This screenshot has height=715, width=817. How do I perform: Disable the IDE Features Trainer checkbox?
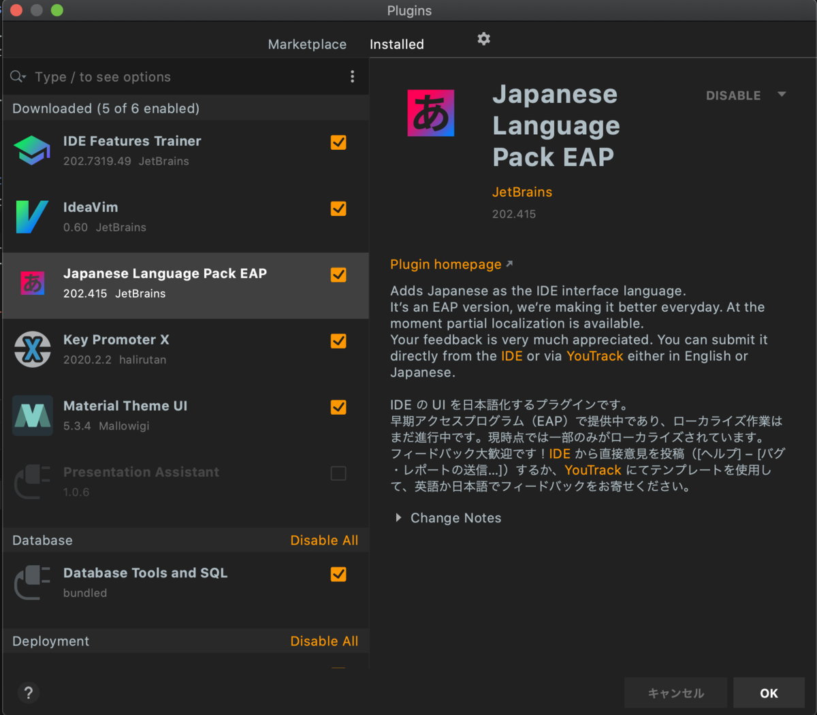(x=338, y=142)
